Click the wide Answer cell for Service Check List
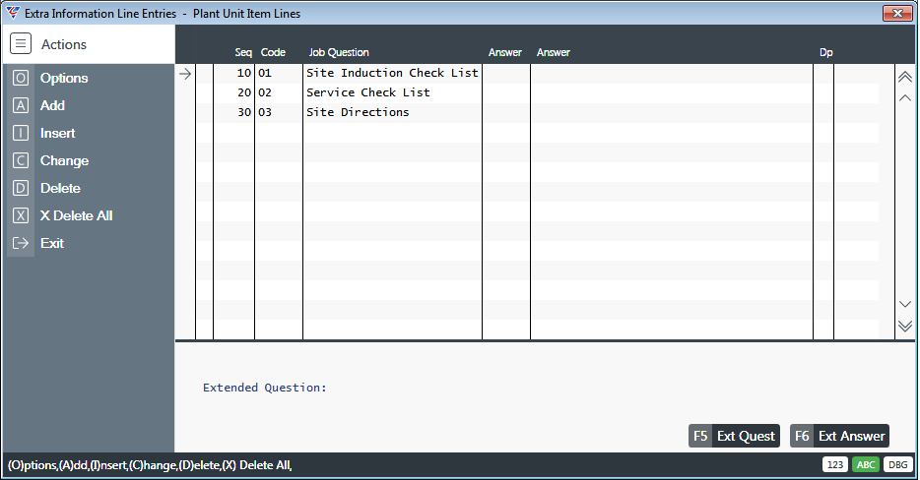Screen dimensions: 920x480 (672, 92)
